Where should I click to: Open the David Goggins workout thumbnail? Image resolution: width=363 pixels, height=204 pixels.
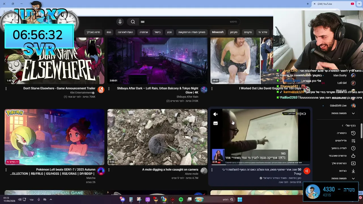pyautogui.click(x=242, y=61)
